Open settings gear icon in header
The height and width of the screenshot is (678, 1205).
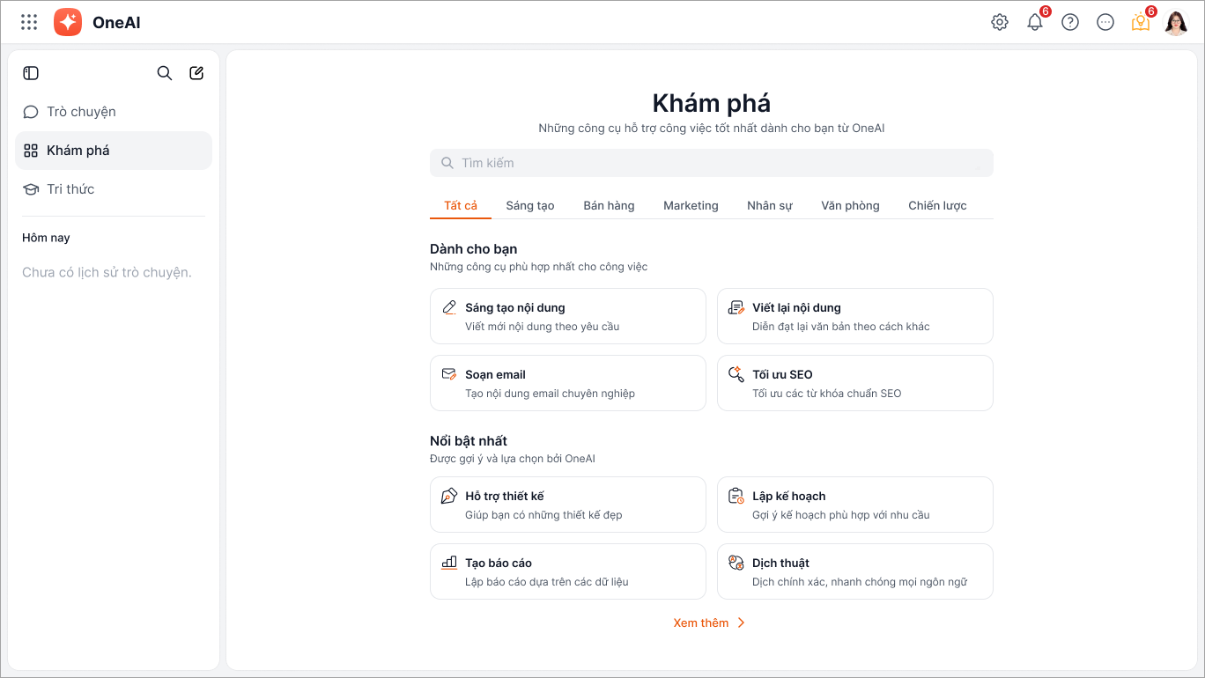[x=1000, y=23]
